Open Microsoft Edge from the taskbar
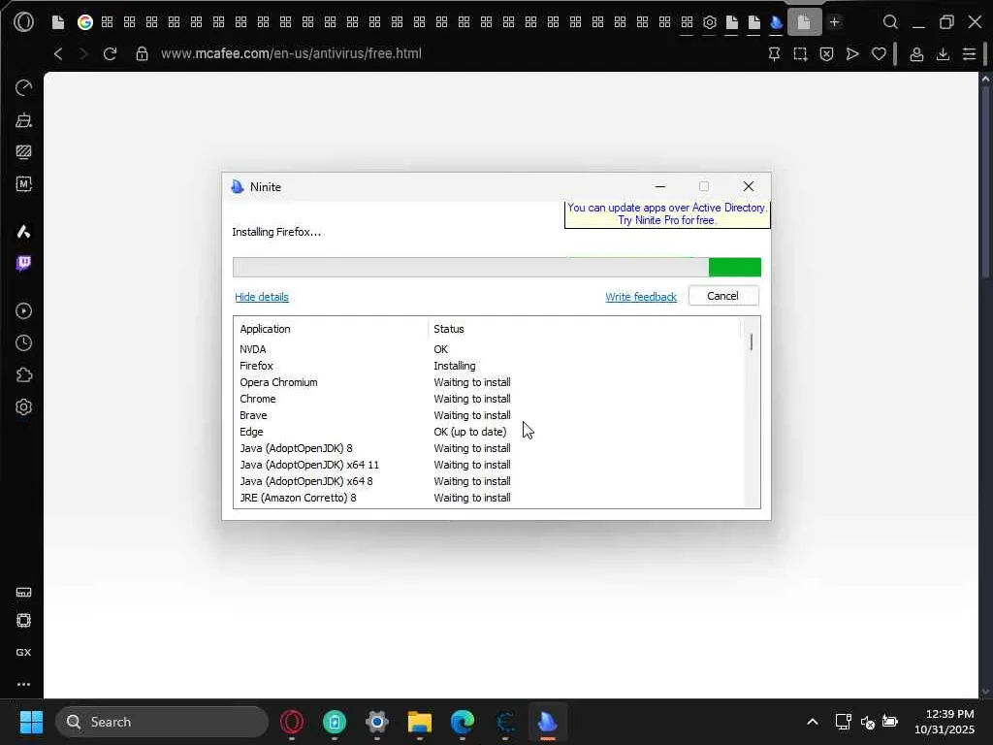 click(463, 722)
